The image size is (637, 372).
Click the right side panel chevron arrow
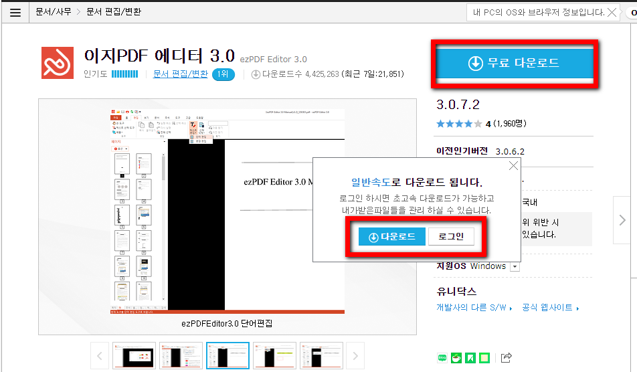pos(622,221)
